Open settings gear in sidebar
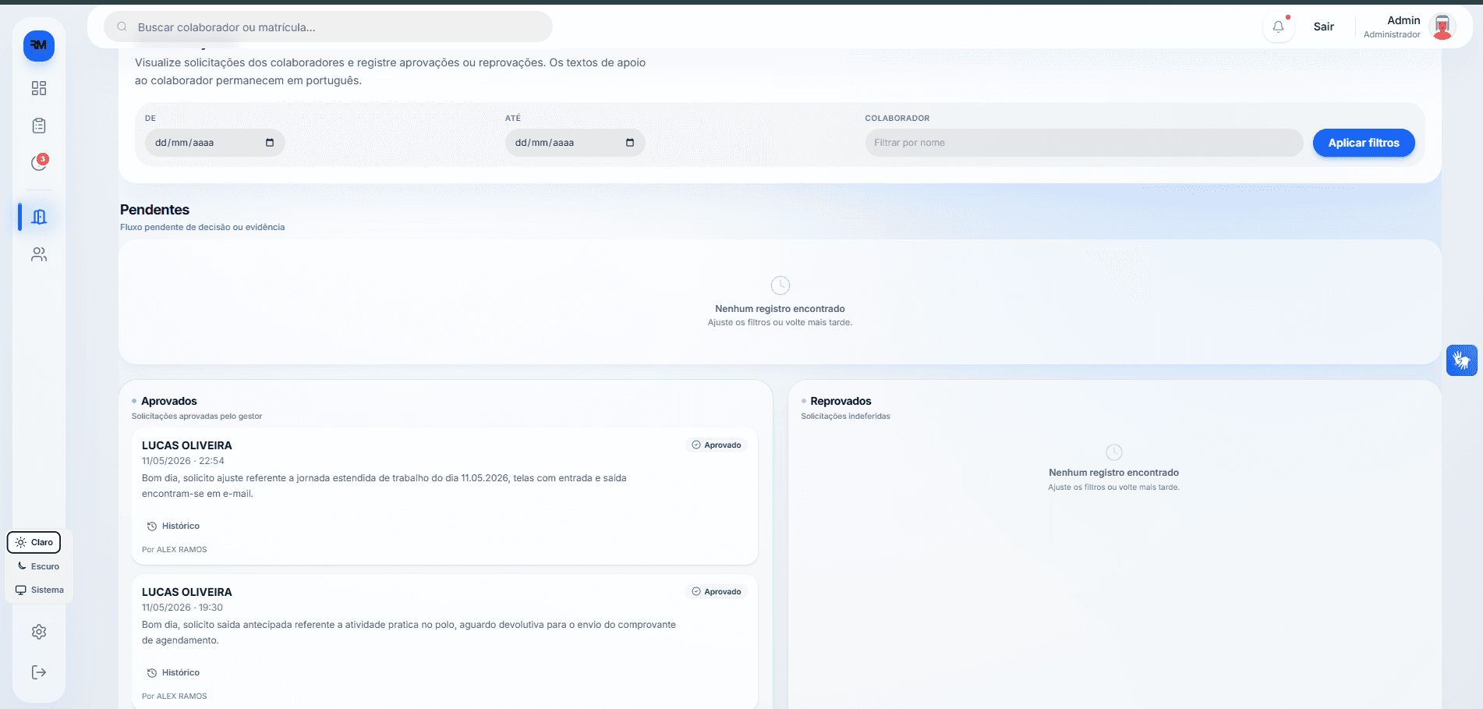 tap(39, 632)
